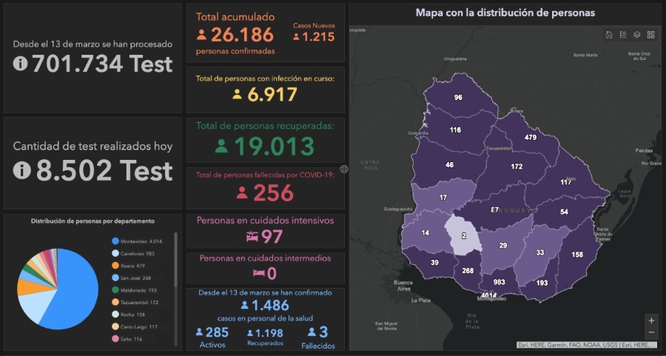Screen dimensions: 666x356
Task: Click the round handle between panels and map
Action: point(344,169)
